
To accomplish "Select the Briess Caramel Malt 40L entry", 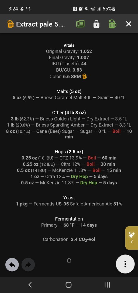I will click(x=69, y=98).
